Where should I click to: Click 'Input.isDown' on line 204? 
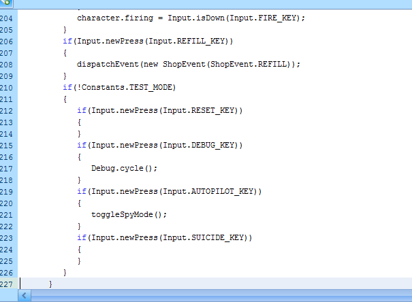click(x=196, y=18)
